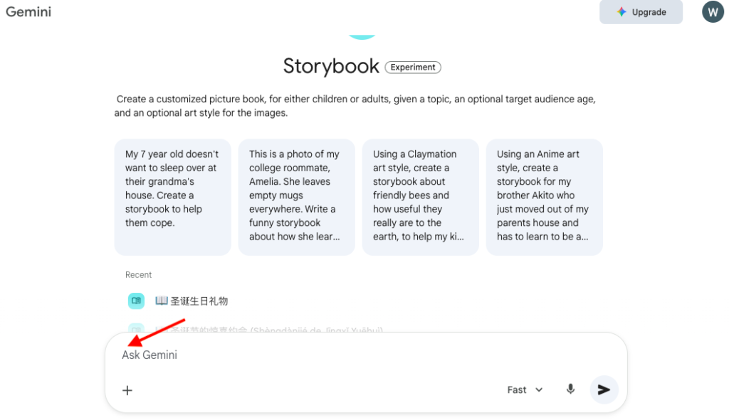
Task: Click the Upgrade button
Action: (641, 11)
